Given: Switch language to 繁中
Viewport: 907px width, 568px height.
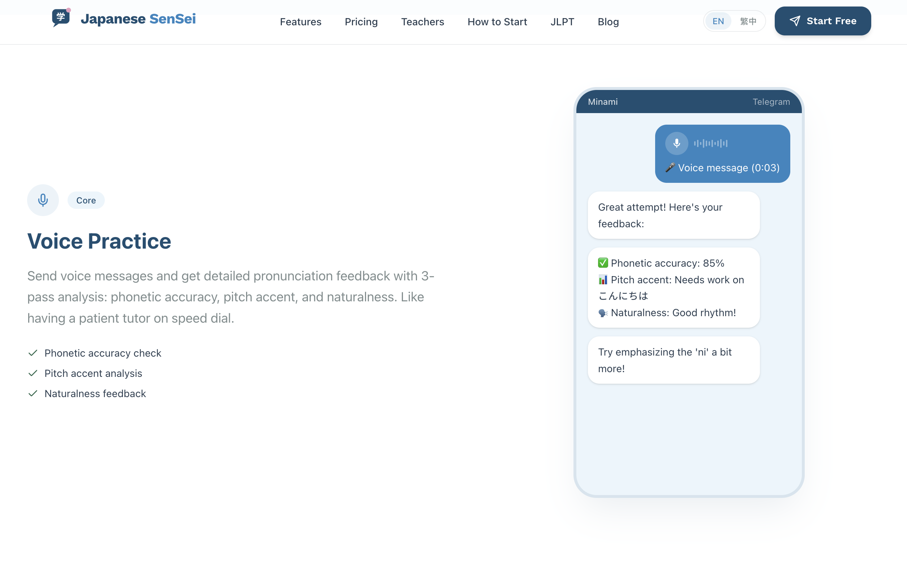Looking at the screenshot, I should click(x=749, y=21).
